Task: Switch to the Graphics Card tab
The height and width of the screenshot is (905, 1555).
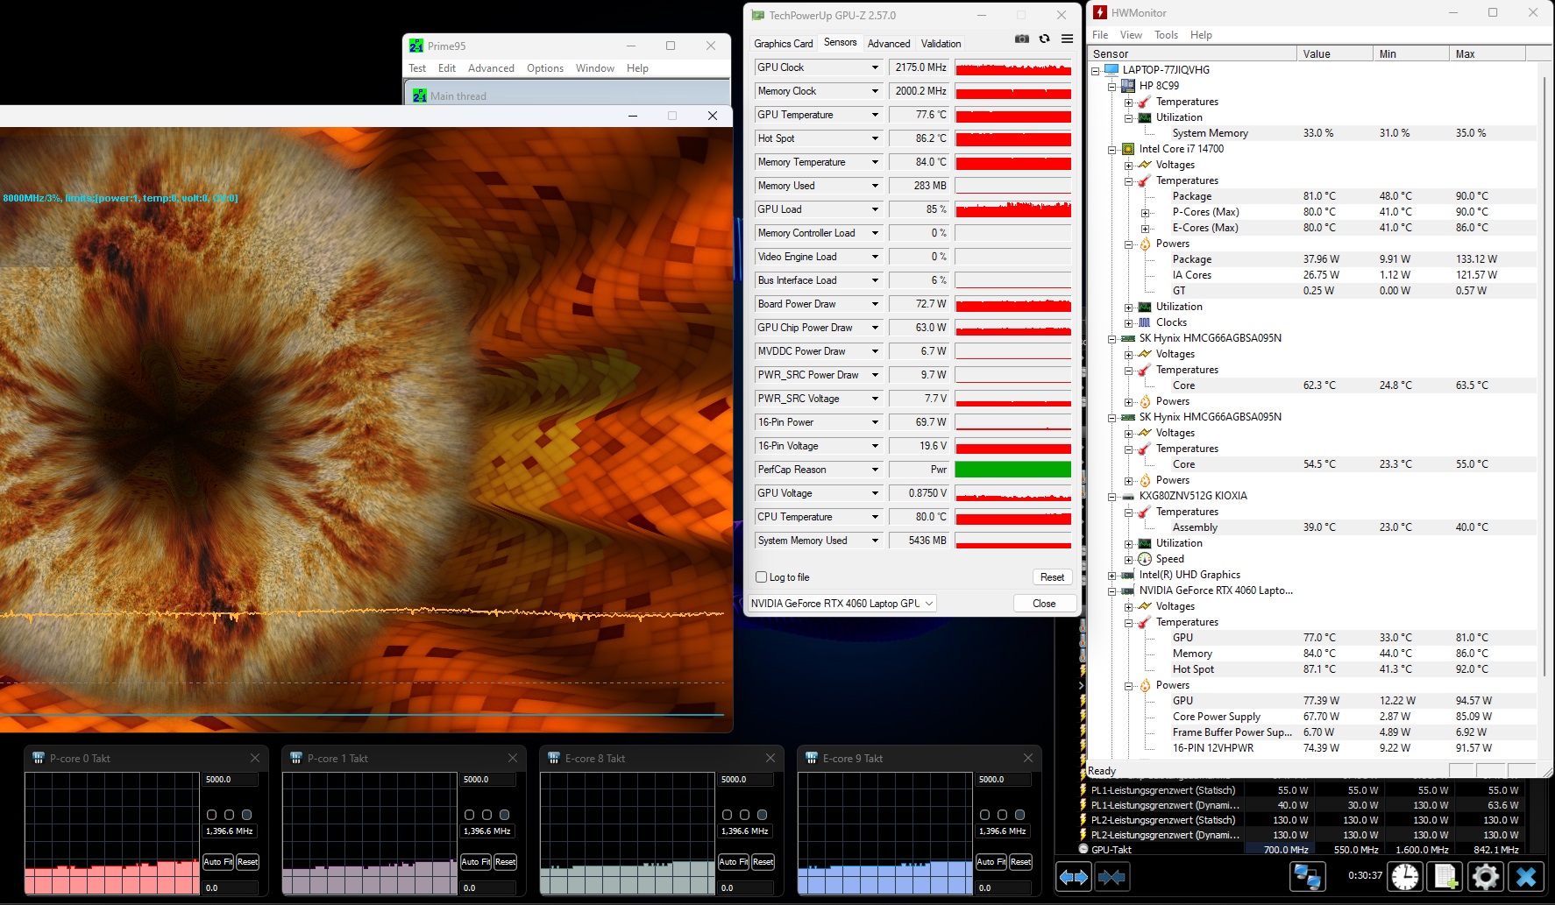Action: pos(783,44)
